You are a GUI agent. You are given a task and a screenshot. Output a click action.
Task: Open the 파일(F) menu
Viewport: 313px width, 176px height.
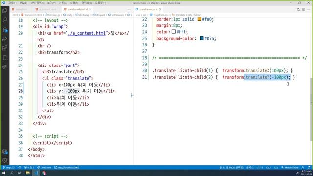point(12,3)
